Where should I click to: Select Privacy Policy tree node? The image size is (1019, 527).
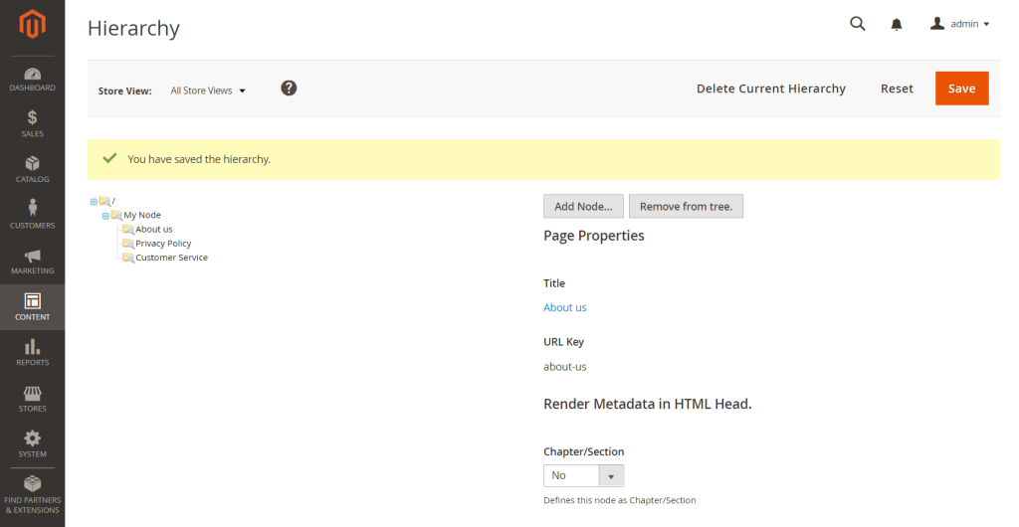click(163, 244)
